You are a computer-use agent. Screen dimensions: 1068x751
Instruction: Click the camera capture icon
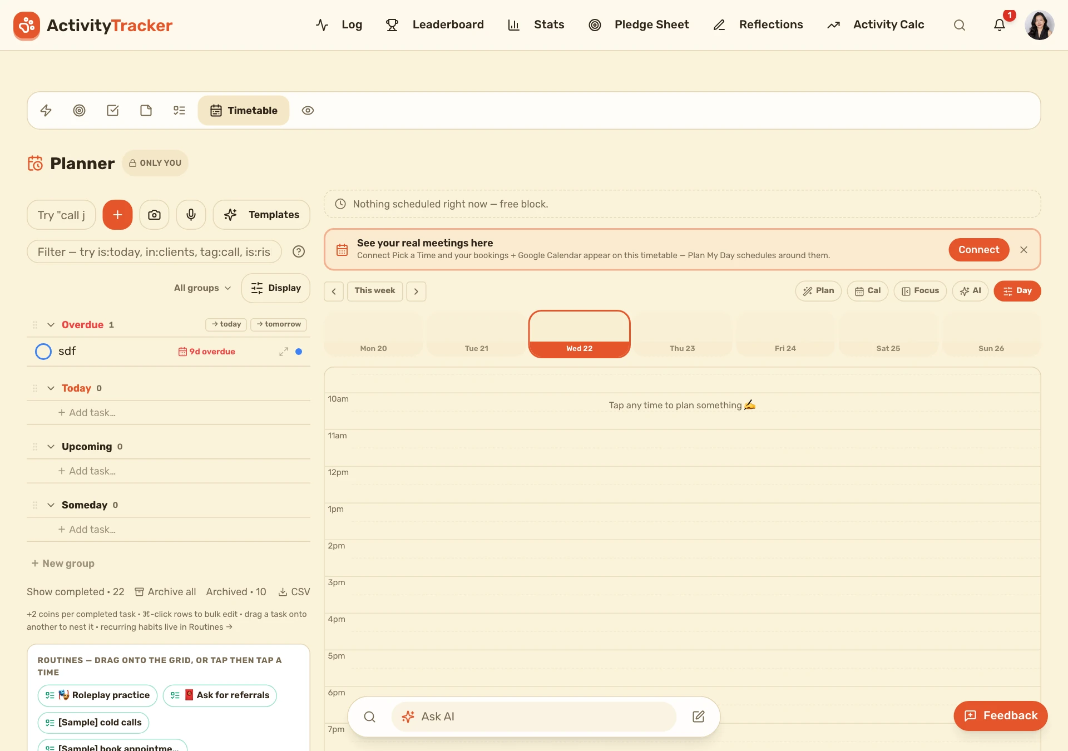tap(154, 215)
